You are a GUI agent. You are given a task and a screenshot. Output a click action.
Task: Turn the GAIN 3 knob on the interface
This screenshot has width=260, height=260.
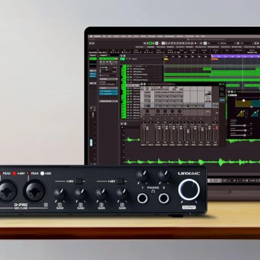pyautogui.click(x=101, y=194)
